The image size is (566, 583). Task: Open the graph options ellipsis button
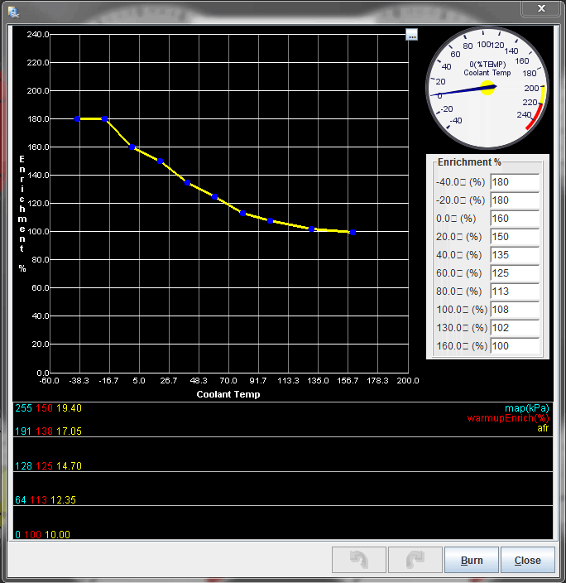pyautogui.click(x=411, y=35)
